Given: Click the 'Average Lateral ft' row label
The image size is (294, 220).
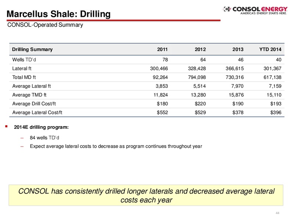Looking at the screenshot, I should click(32, 86).
